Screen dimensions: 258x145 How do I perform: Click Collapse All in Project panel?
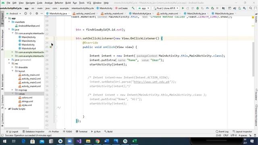[x=31, y=13]
